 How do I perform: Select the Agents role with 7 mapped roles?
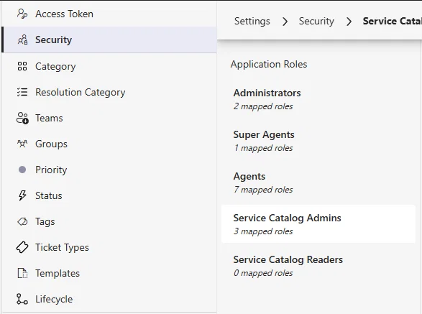coord(318,183)
